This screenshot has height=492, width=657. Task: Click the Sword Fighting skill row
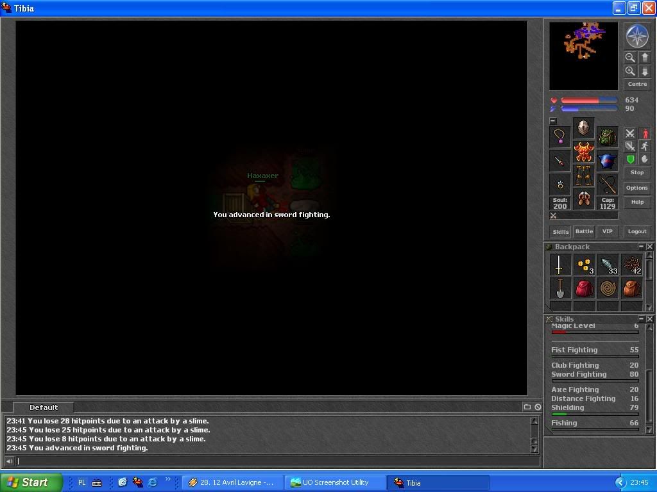595,374
